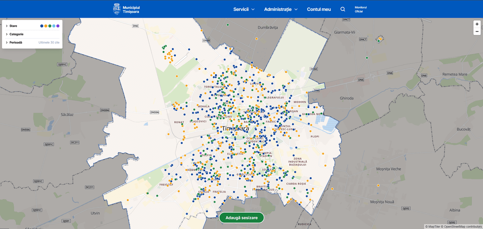Zoom out the map with minus button
Image resolution: width=483 pixels, height=229 pixels.
click(477, 31)
